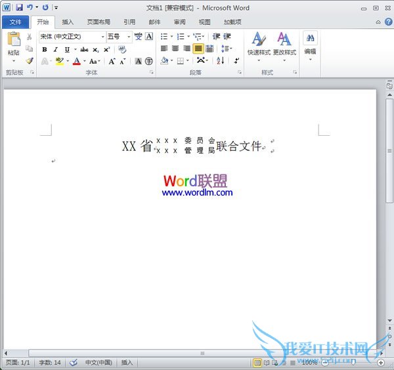Viewport: 394px width, 370px height.
Task: Click the Paste clipboard icon
Action: [14, 39]
